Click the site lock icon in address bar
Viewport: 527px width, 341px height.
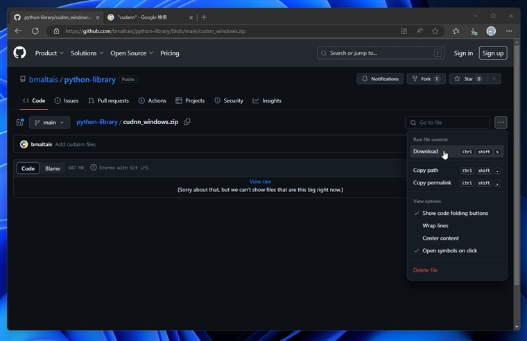pyautogui.click(x=56, y=31)
